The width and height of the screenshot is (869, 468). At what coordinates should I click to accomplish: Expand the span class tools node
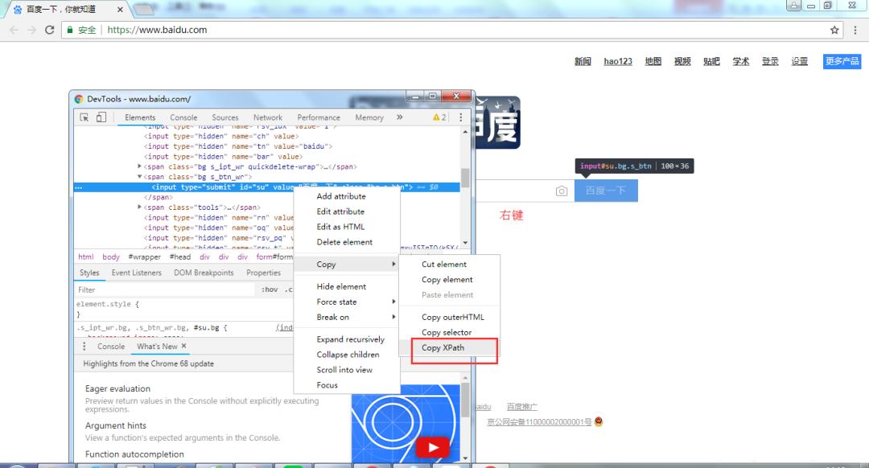[x=141, y=207]
